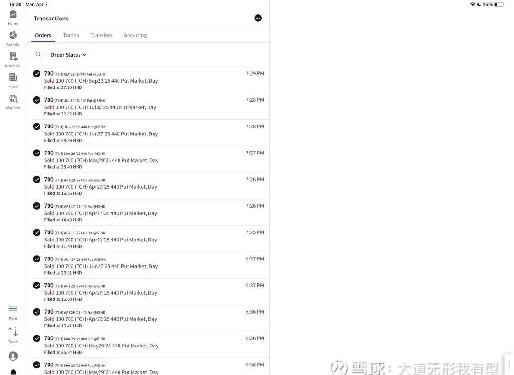This screenshot has width=514, height=375.
Task: Open order filled at 25.40 HKD
Action: (143, 160)
